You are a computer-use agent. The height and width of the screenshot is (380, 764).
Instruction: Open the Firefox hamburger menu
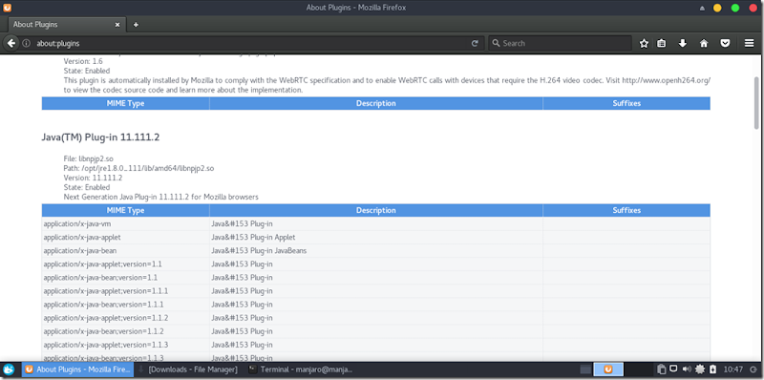coord(750,43)
